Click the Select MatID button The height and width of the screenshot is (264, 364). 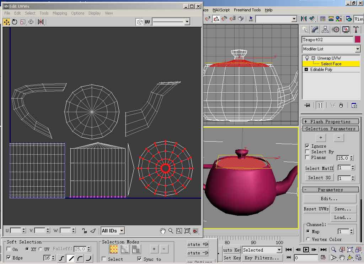coord(319,168)
